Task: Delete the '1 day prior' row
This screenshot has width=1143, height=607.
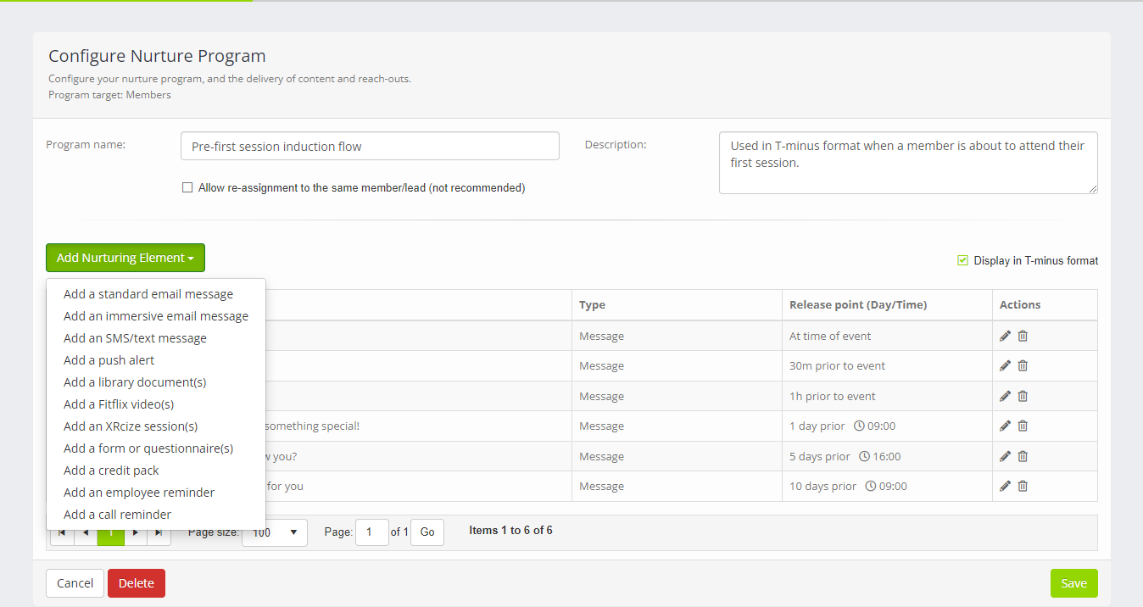Action: point(1023,426)
